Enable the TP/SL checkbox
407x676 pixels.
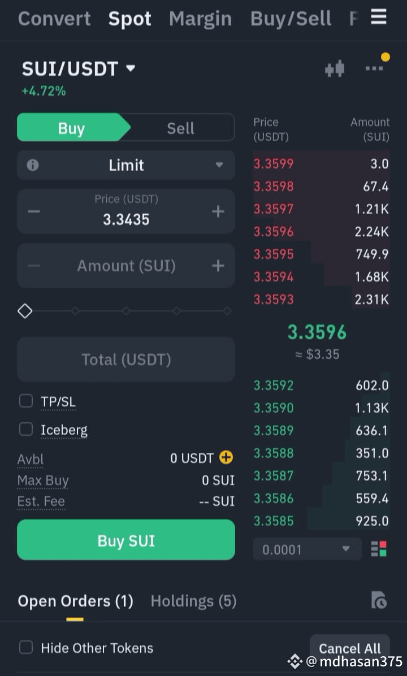click(26, 401)
